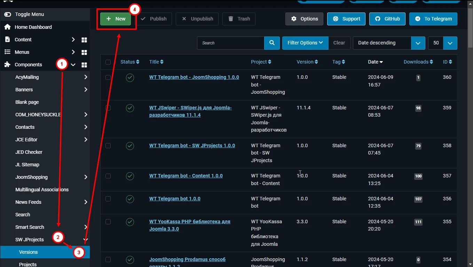Expand the AcyMailing submenu

pyautogui.click(x=86, y=77)
